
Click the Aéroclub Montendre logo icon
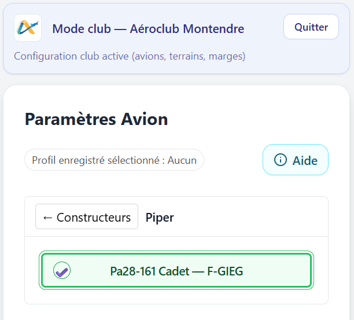[x=28, y=28]
